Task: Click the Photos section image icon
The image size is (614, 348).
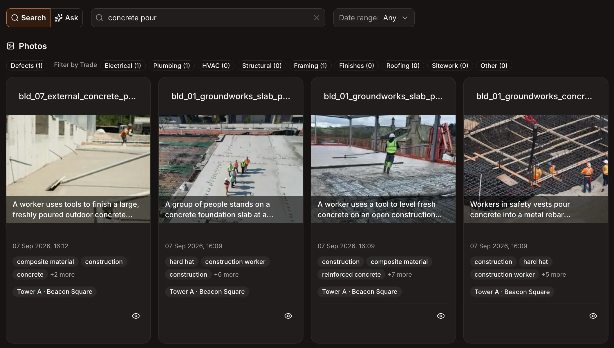Action: 10,46
